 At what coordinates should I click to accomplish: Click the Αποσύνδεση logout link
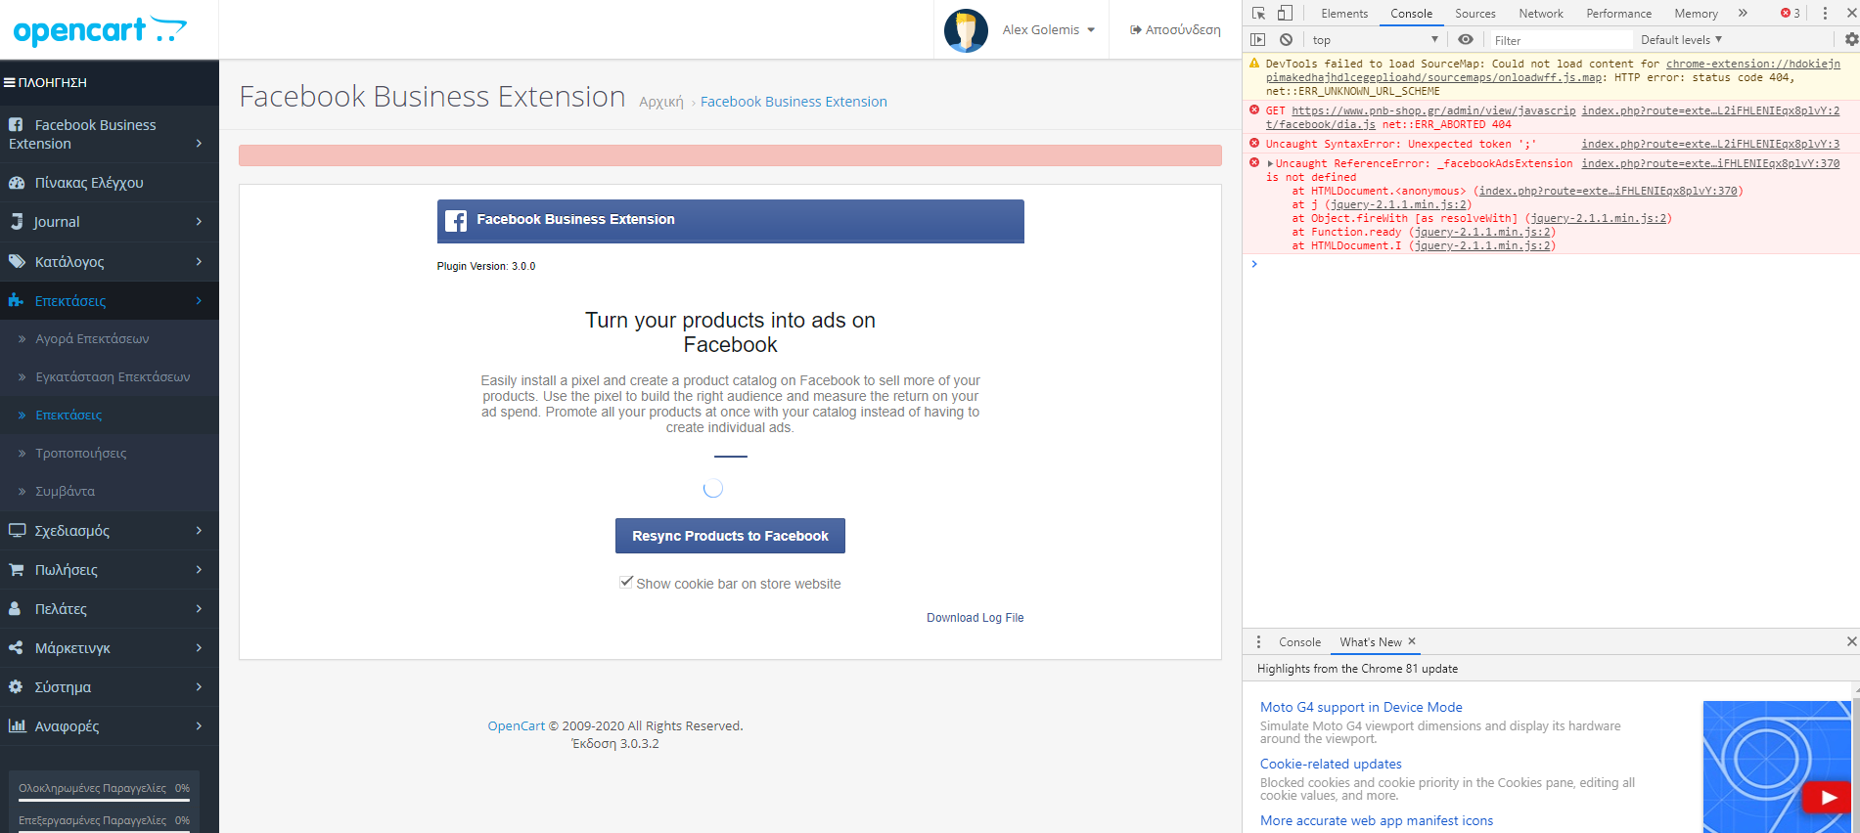[x=1175, y=30]
